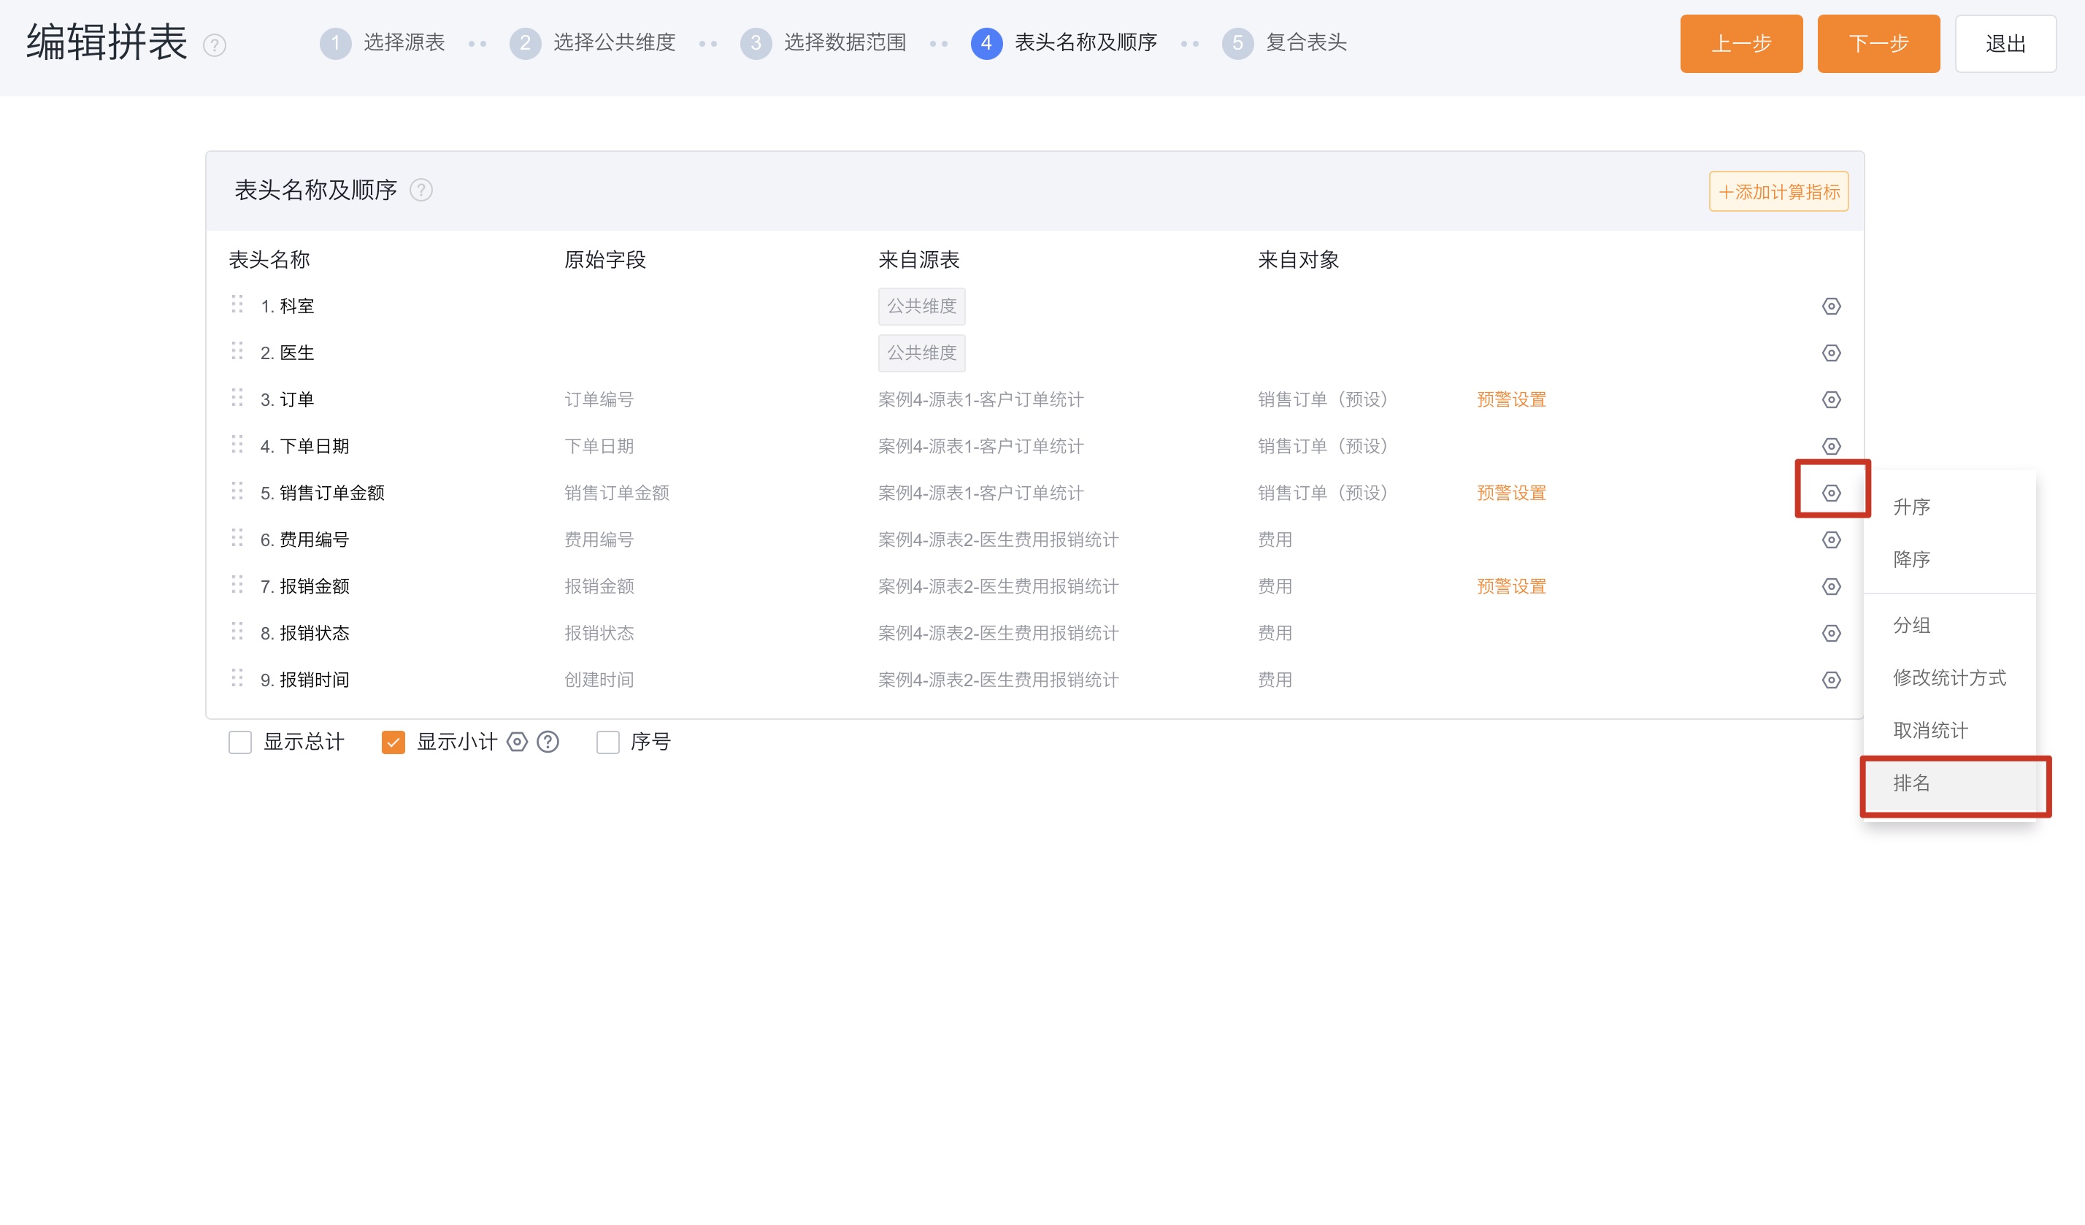Open settings gear for 科室 row
Viewport: 2085px width, 1225px height.
pos(1831,305)
